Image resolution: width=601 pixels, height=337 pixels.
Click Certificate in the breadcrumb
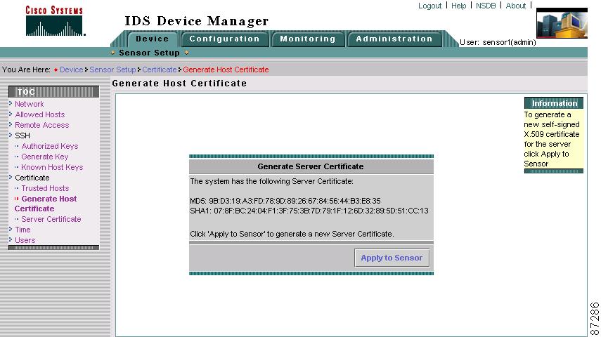(x=160, y=70)
